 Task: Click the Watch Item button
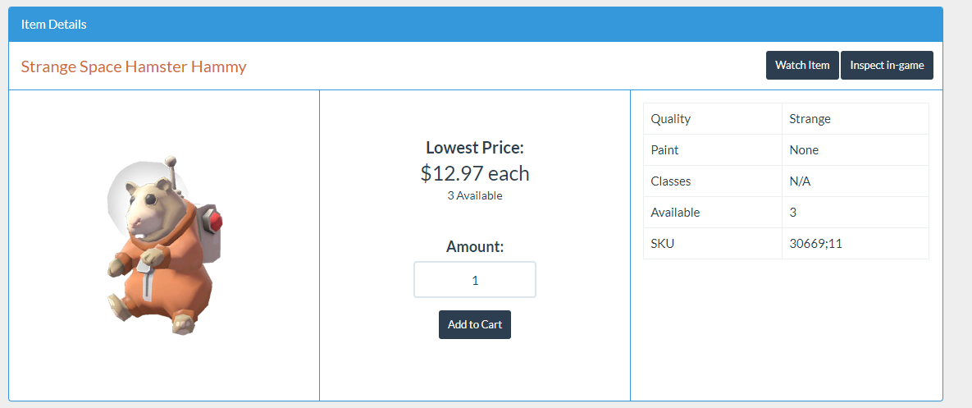click(801, 66)
